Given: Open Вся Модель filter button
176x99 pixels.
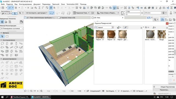Looking at the screenshot, I should 109,91.
